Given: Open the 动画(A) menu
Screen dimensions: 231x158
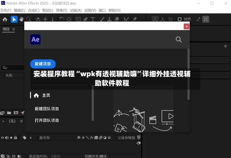Looking at the screenshot, I should click(76, 11).
